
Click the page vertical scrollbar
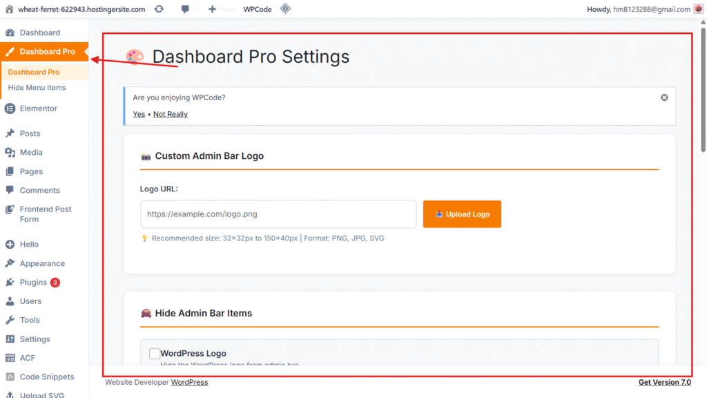(703, 91)
